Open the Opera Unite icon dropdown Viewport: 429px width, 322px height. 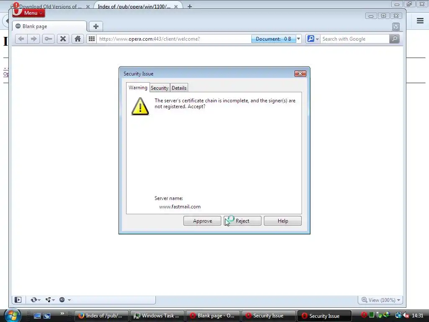pyautogui.click(x=50, y=300)
